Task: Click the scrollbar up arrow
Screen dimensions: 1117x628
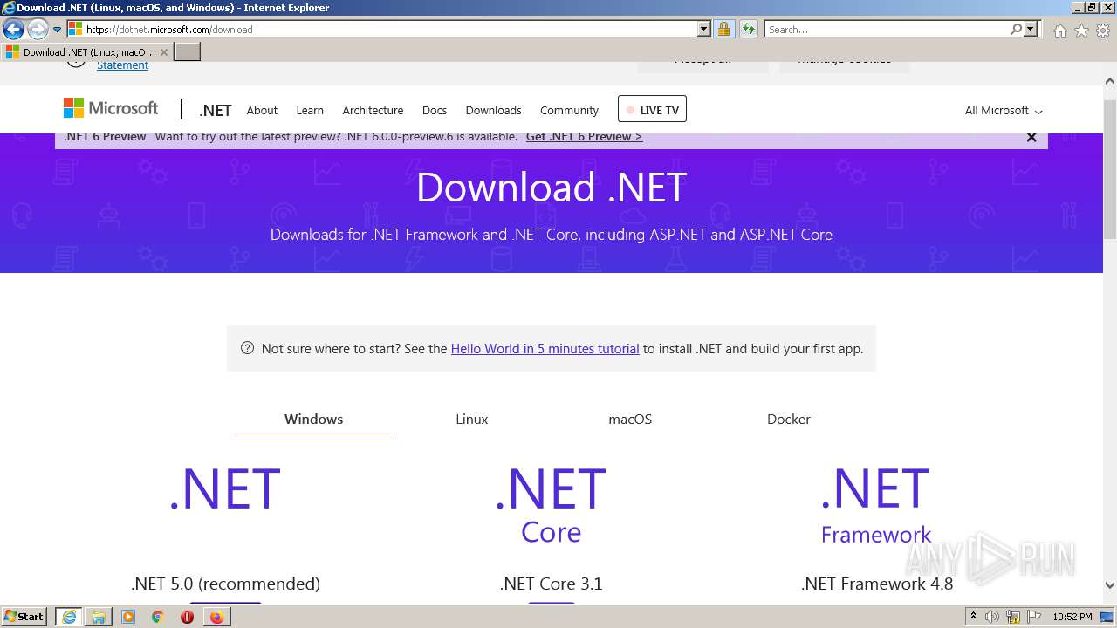Action: point(1110,81)
